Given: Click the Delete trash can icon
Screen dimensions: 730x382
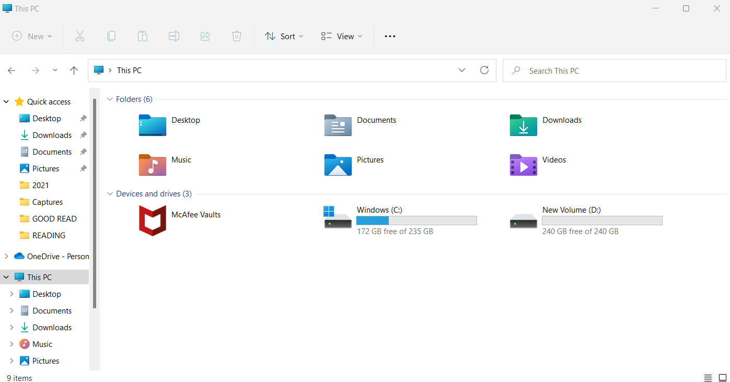Looking at the screenshot, I should click(x=237, y=36).
